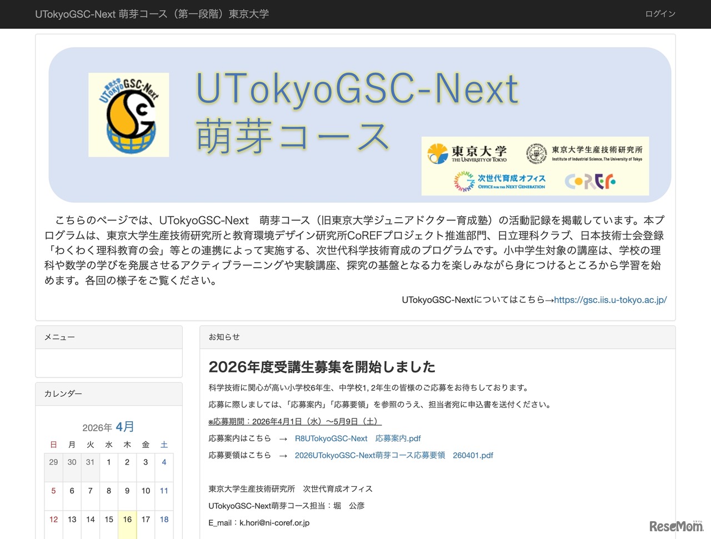Viewport: 711px width, 539px height.
Task: Open the ログイン option in the navbar
Action: [x=660, y=14]
